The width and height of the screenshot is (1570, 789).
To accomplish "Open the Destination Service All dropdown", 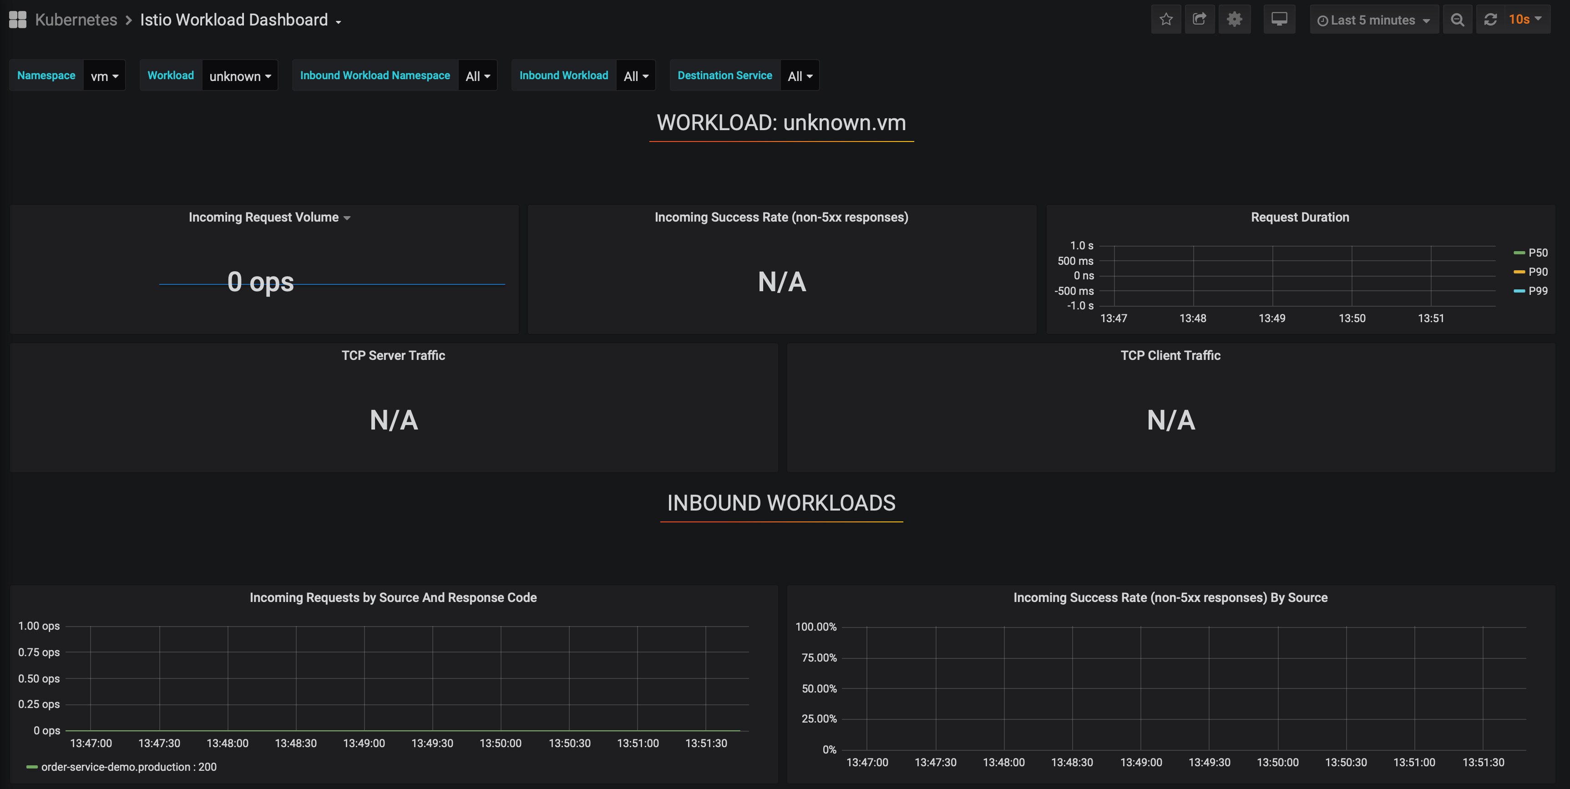I will 800,76.
